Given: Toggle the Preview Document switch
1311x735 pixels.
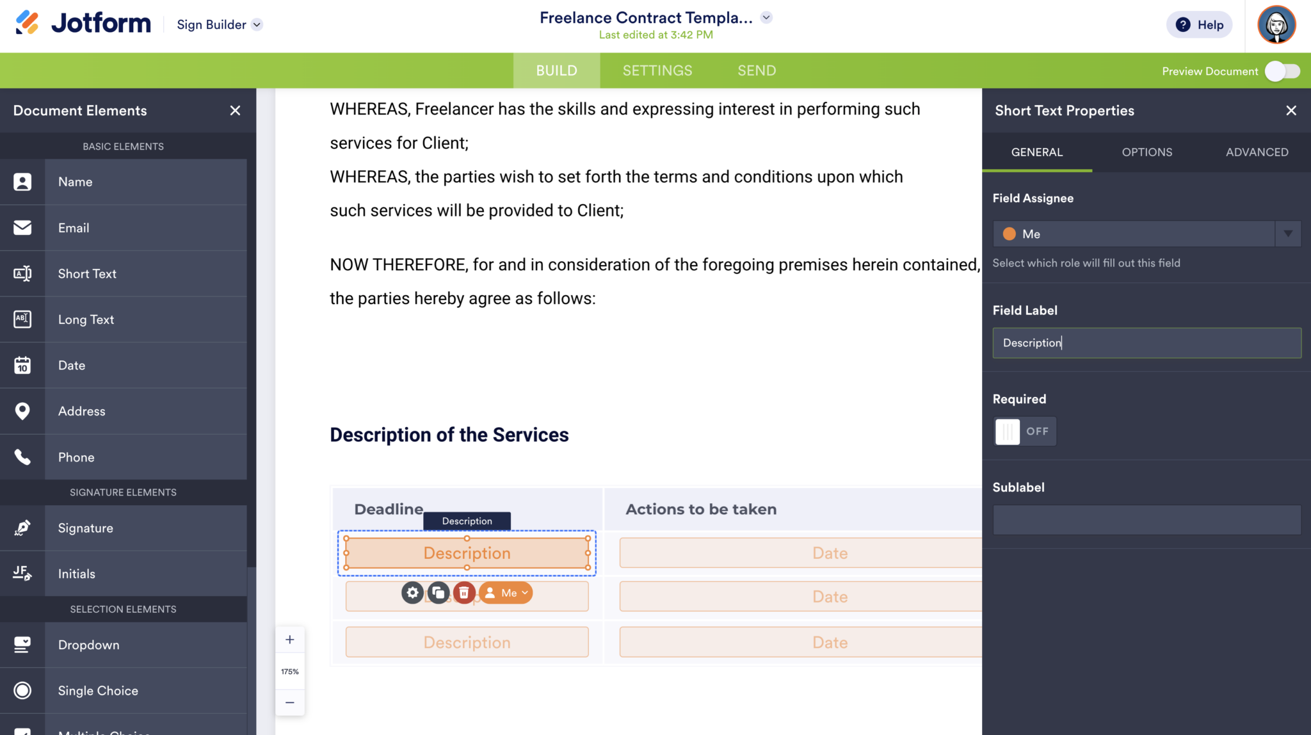Looking at the screenshot, I should pyautogui.click(x=1282, y=71).
